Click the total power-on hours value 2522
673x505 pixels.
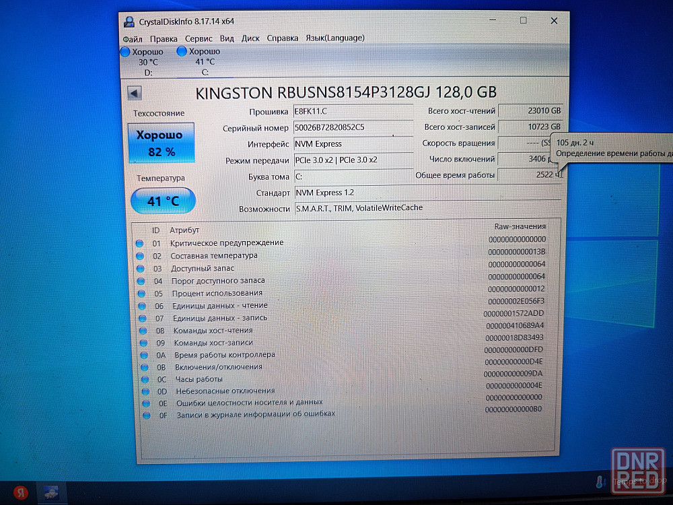click(530, 175)
